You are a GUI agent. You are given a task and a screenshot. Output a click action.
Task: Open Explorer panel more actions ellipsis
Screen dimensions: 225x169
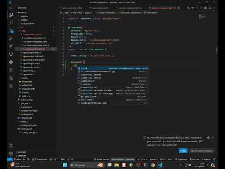point(53,8)
